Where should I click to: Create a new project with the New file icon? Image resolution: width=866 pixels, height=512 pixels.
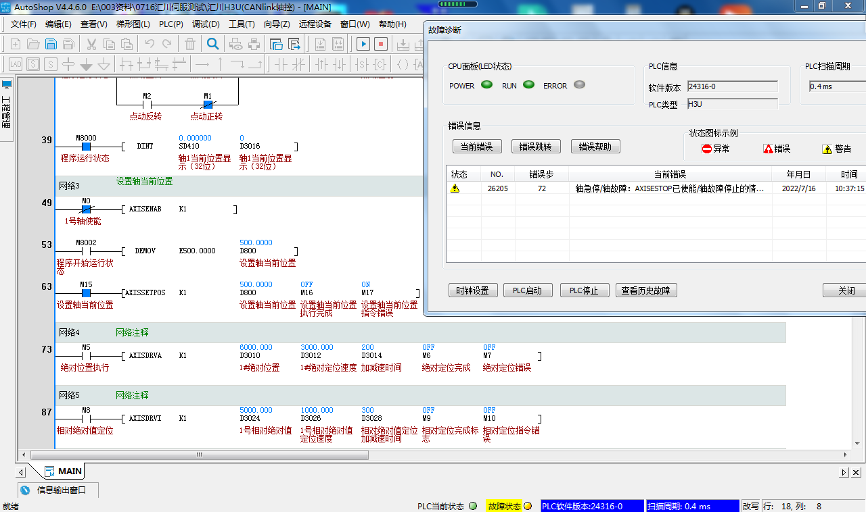tap(16, 45)
